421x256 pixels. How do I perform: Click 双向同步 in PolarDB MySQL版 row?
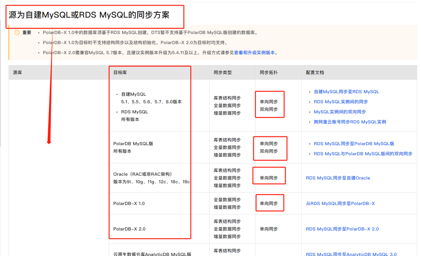[269, 151]
